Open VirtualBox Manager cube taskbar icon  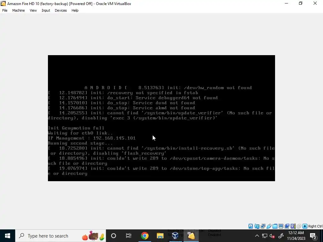click(175, 236)
